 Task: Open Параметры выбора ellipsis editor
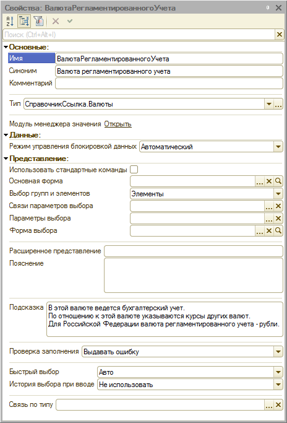(269, 219)
